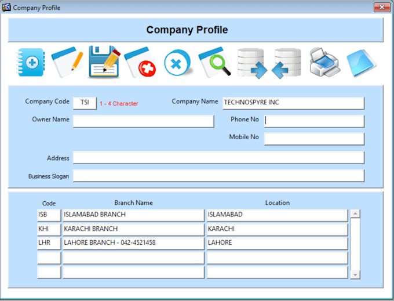Image resolution: width=394 pixels, height=301 pixels.
Task: Focus the Company Code field
Action: pos(85,103)
